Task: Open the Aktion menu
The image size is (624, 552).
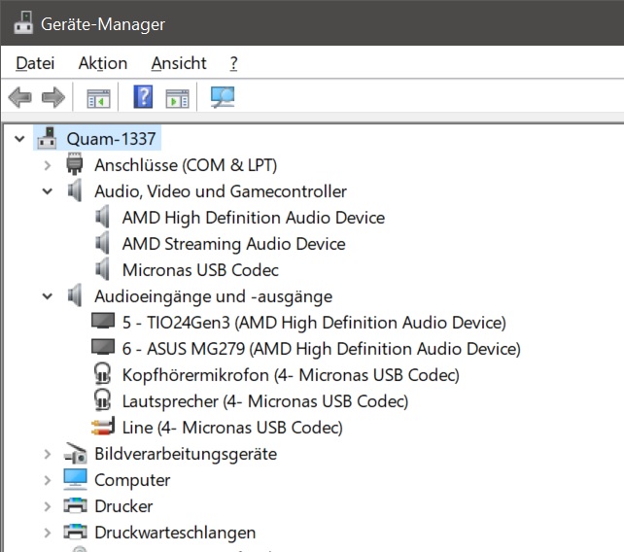Action: click(103, 63)
